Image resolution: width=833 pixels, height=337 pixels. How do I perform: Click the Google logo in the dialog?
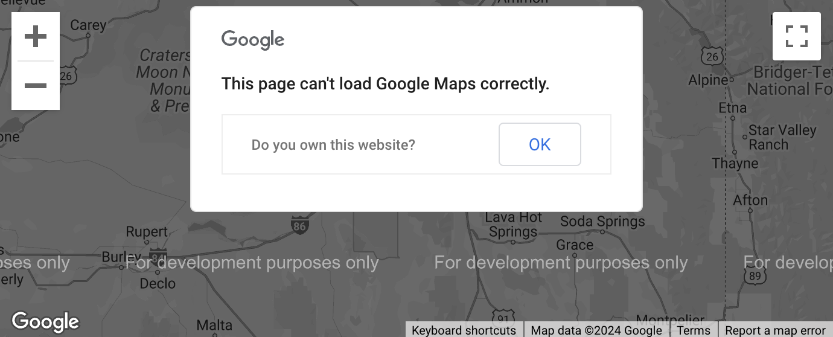coord(253,40)
